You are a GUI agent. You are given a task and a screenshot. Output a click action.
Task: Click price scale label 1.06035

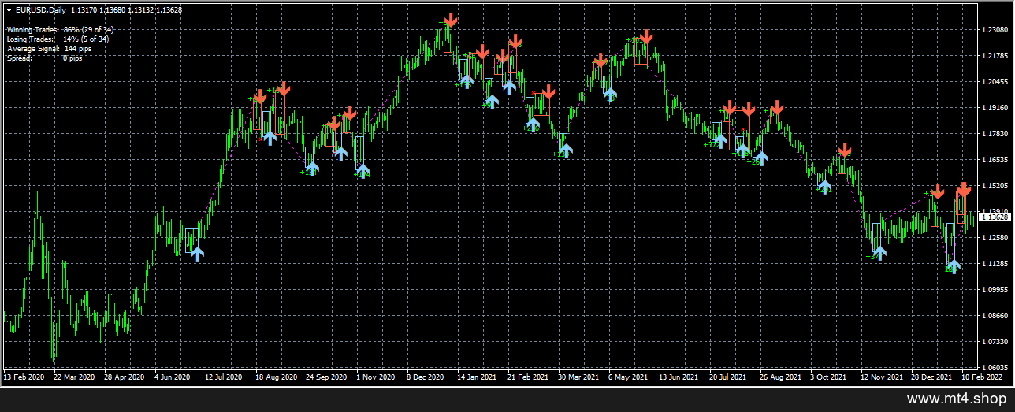(x=995, y=368)
